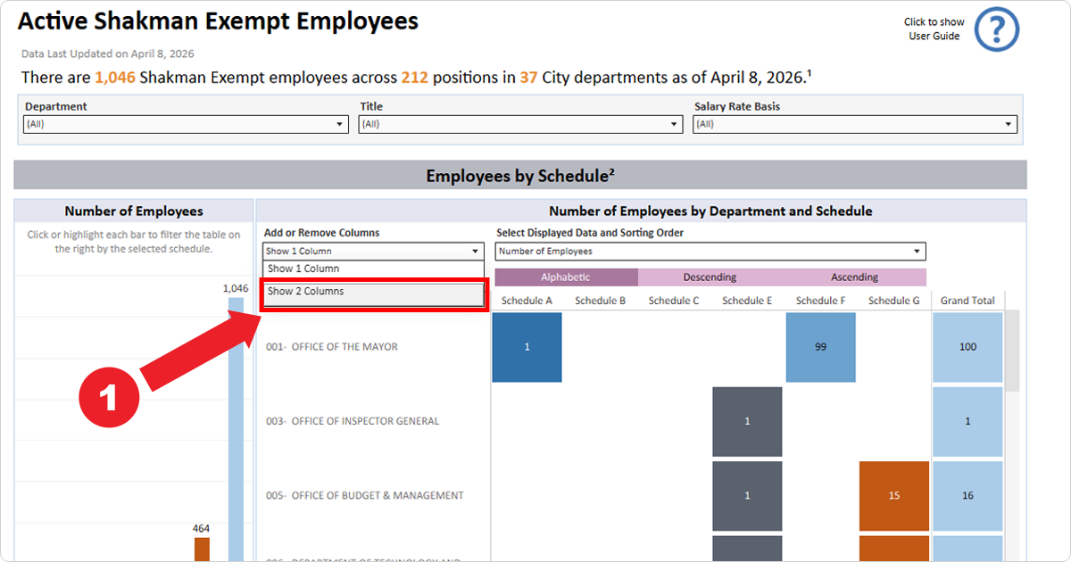Select Inspector General grand total cell

pos(967,422)
